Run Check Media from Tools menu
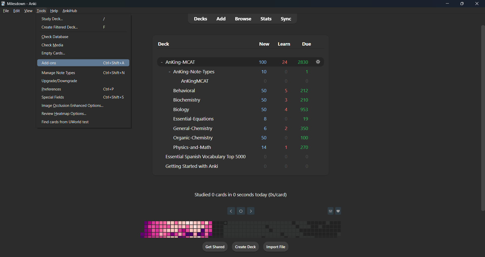 (83, 45)
